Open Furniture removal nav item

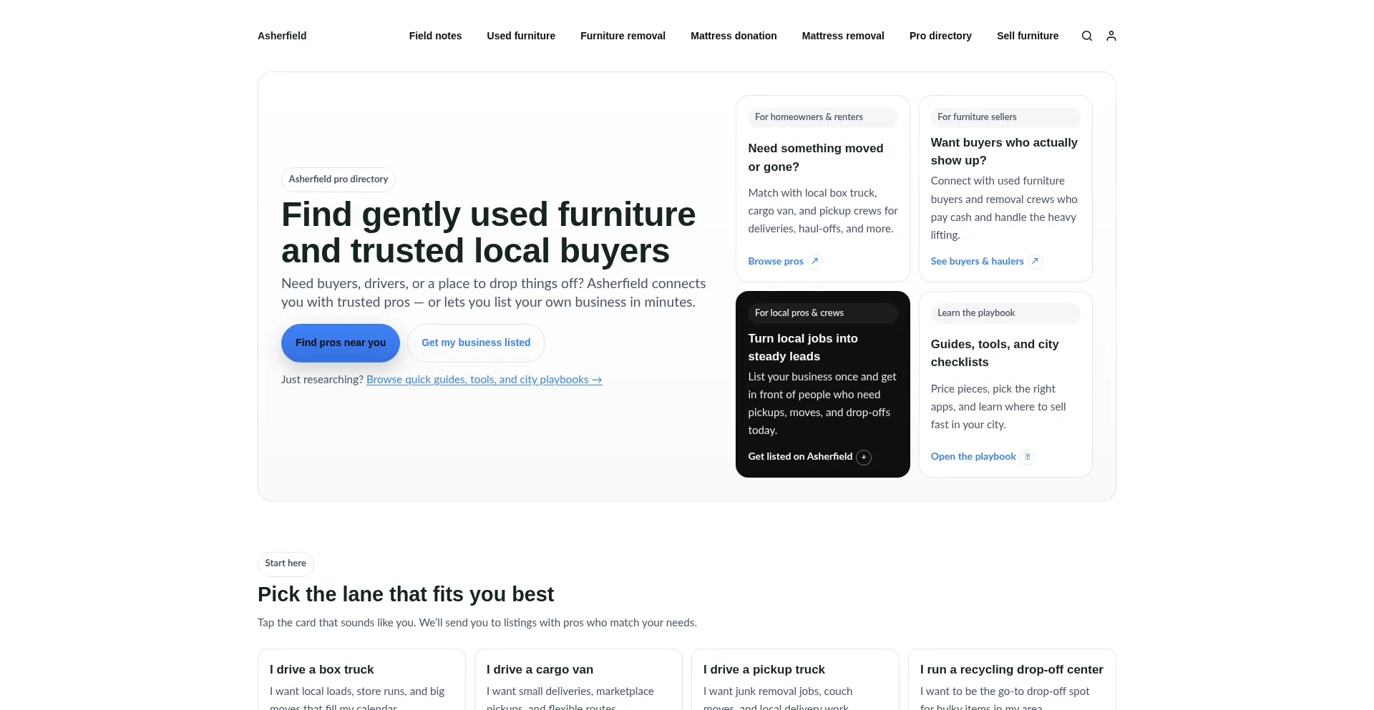pyautogui.click(x=623, y=36)
